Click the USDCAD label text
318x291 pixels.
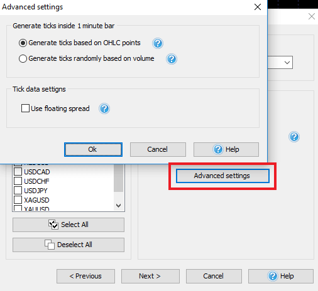[x=37, y=172]
